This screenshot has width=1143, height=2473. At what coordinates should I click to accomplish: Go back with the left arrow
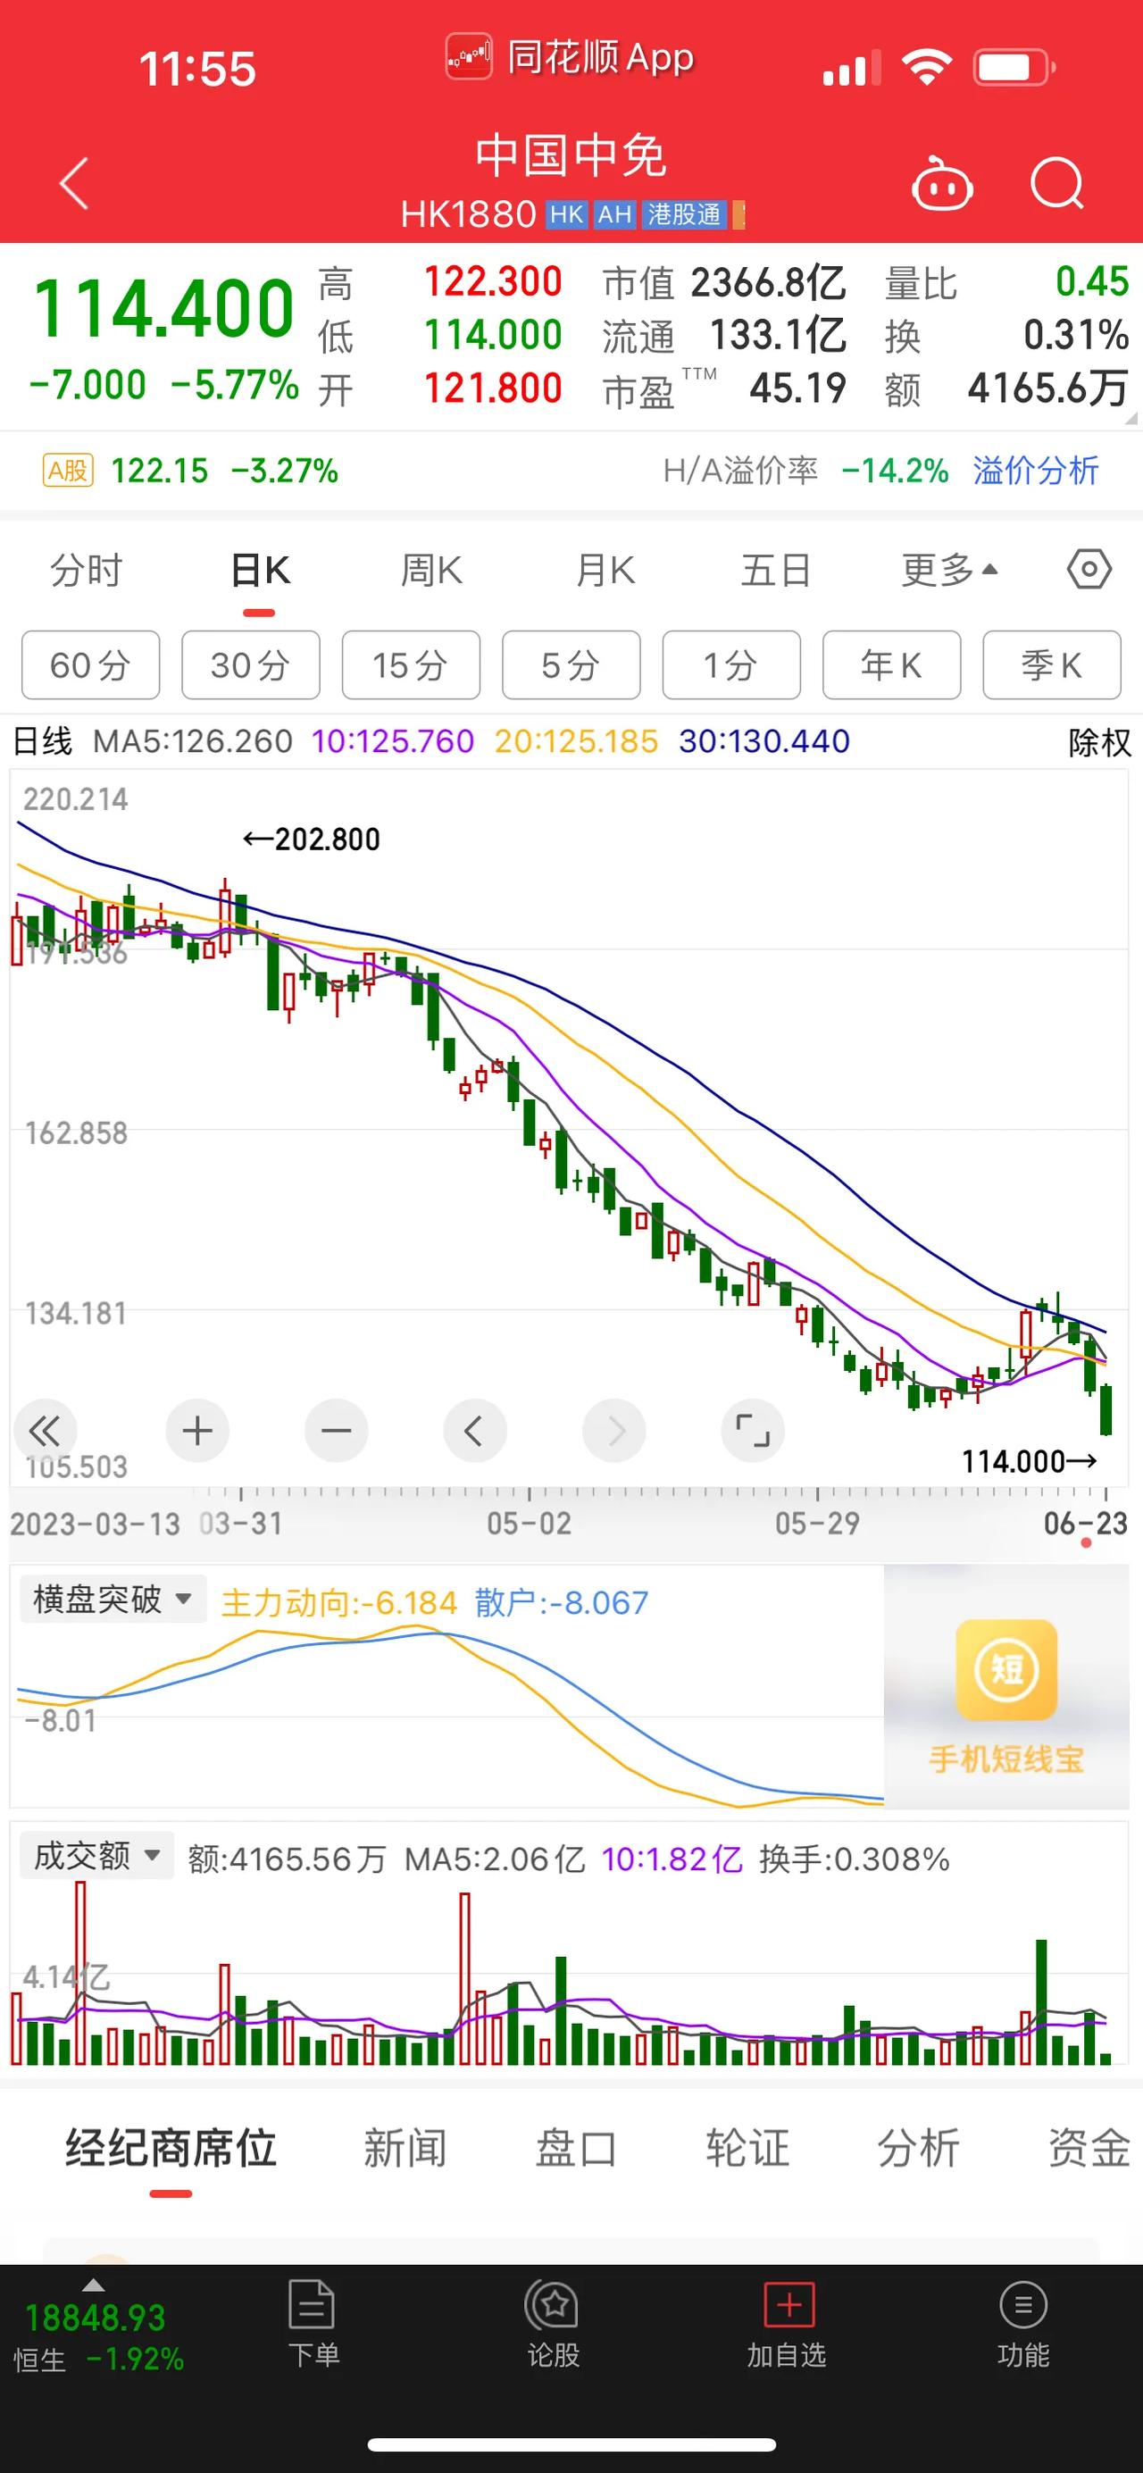point(74,182)
